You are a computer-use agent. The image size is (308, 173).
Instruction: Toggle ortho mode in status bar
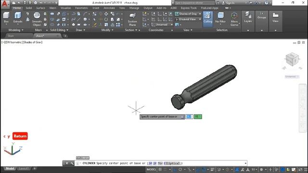pos(175,170)
